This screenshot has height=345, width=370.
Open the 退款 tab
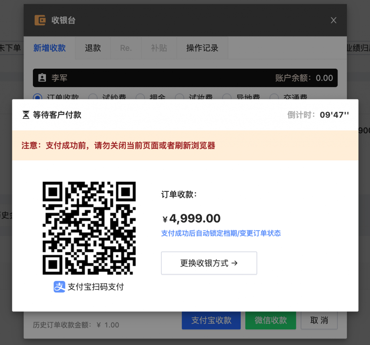93,48
